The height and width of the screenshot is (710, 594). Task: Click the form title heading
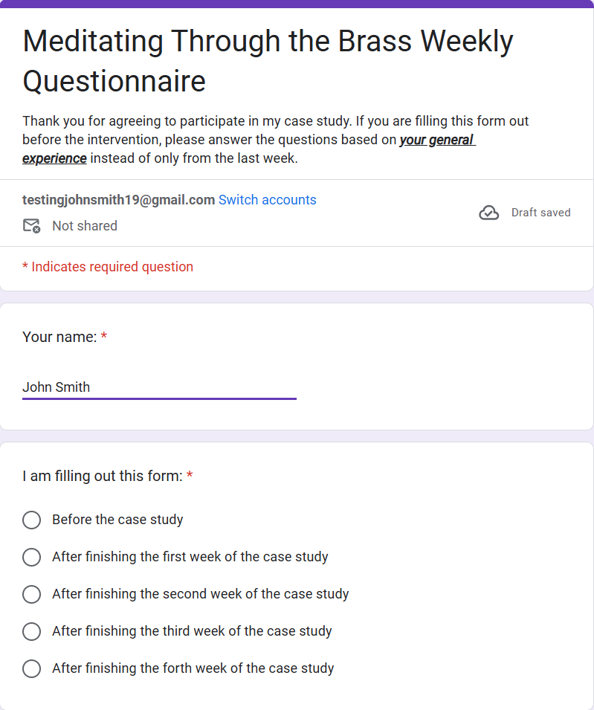[x=268, y=61]
